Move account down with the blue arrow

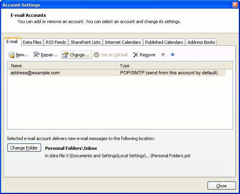172,55
